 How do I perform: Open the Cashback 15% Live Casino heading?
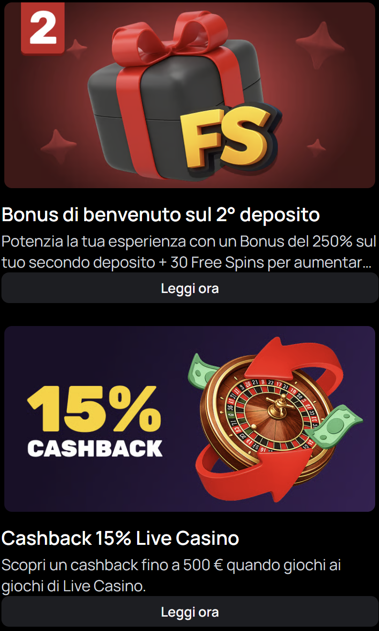120,538
